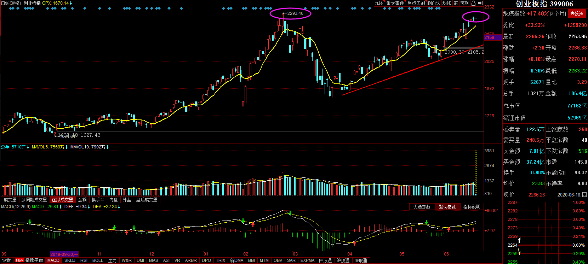Open the 设置 settings button at the bottom left
The height and width of the screenshot is (264, 588).
[x=6, y=260]
